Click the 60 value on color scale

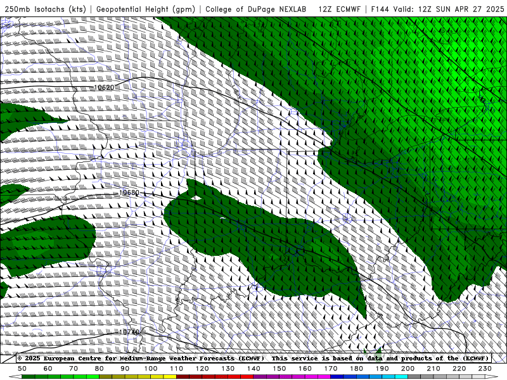48,369
